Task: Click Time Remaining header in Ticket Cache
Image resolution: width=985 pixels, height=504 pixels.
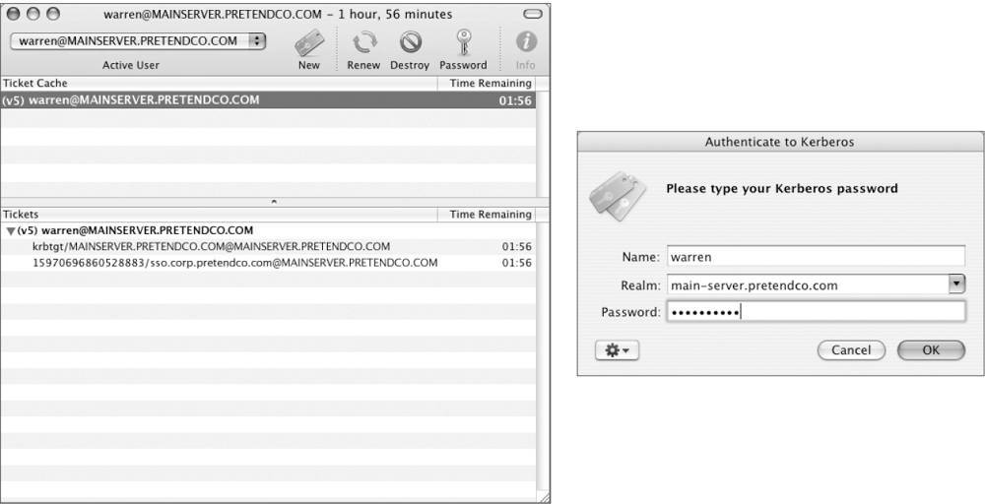Action: point(487,83)
